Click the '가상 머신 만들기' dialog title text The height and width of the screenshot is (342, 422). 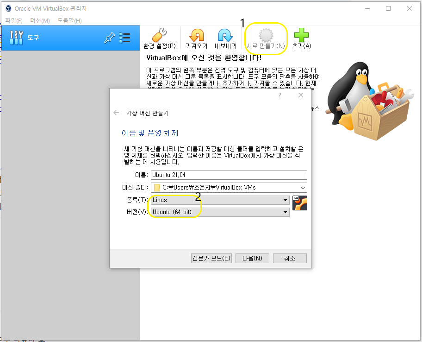pos(148,113)
